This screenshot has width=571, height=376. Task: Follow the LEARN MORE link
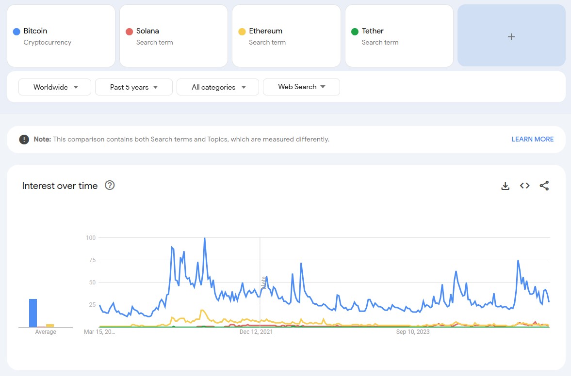coord(532,139)
